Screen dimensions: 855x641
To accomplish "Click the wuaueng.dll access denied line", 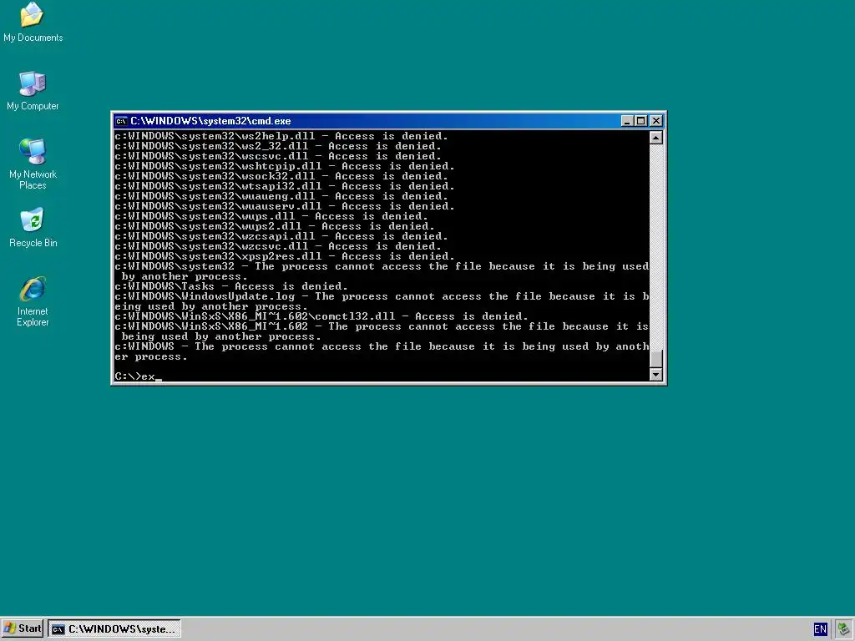I will [281, 196].
